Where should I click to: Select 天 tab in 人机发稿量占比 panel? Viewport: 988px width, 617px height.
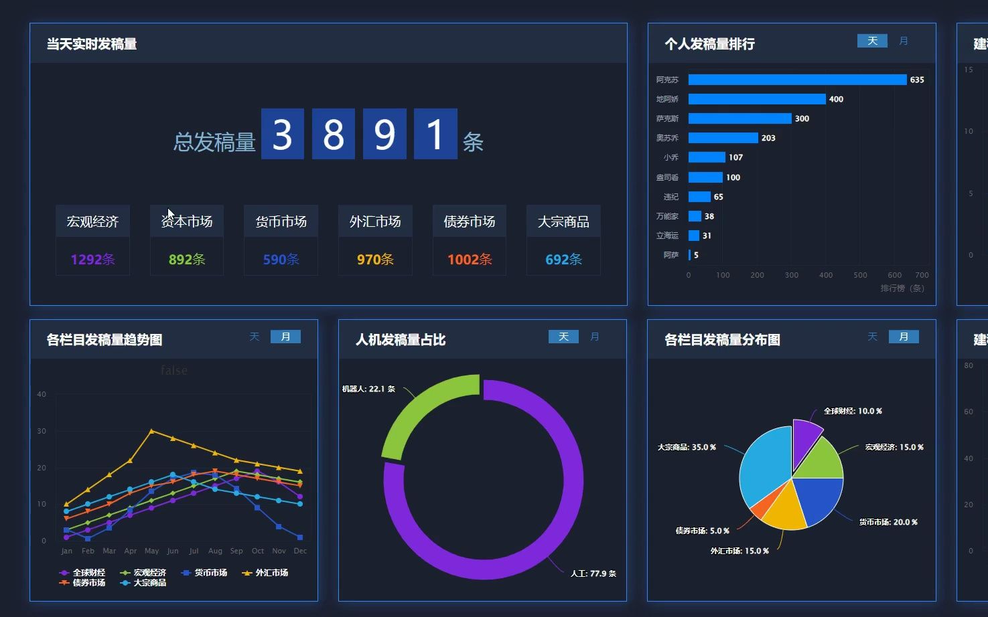click(563, 337)
